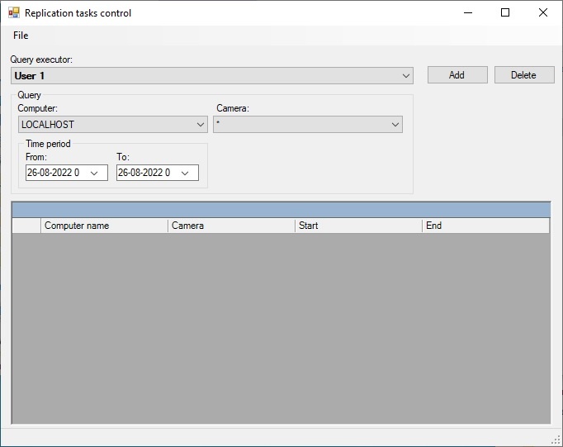Click the table's blank row-header corner cell
This screenshot has width=563, height=447.
(26, 226)
